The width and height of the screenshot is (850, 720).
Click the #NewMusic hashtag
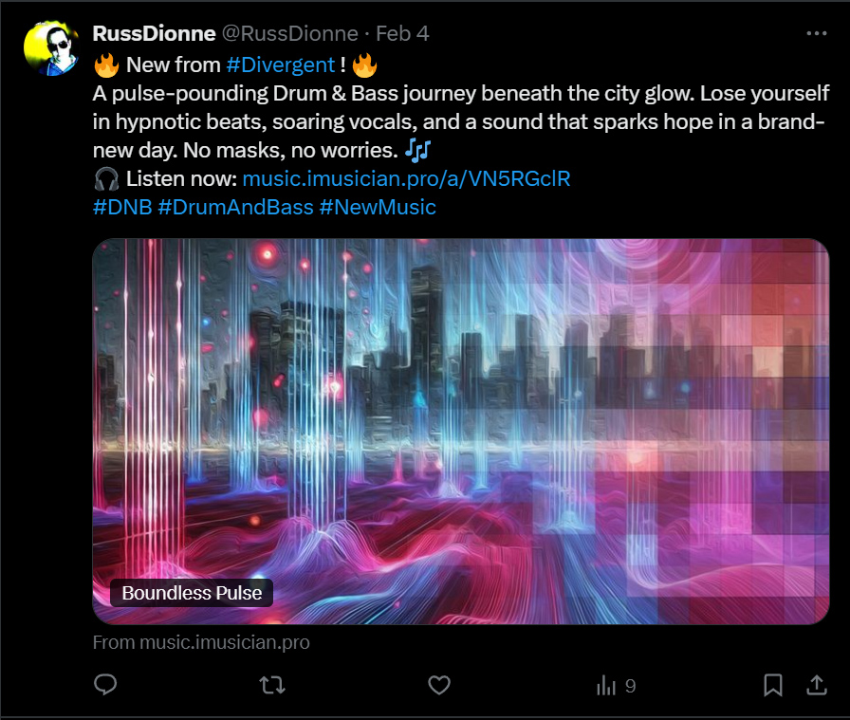378,207
